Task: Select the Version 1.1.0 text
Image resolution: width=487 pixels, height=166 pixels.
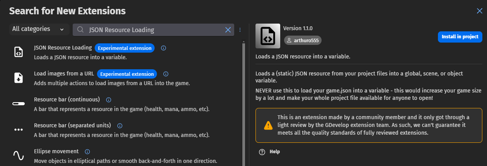Action: point(298,28)
